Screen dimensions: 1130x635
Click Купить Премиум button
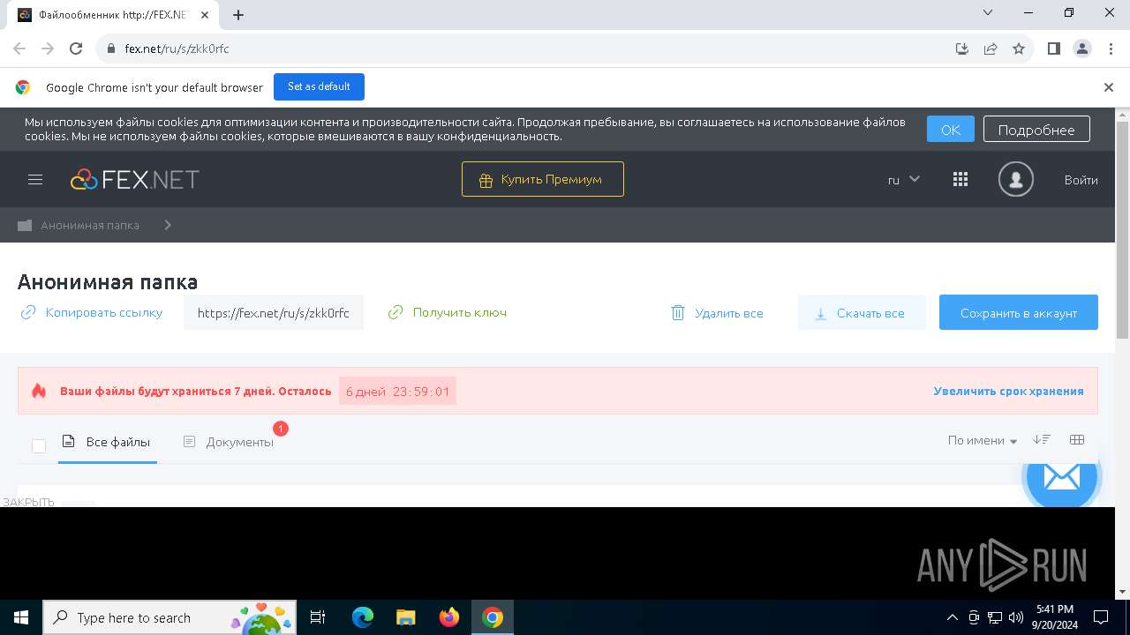pyautogui.click(x=543, y=179)
